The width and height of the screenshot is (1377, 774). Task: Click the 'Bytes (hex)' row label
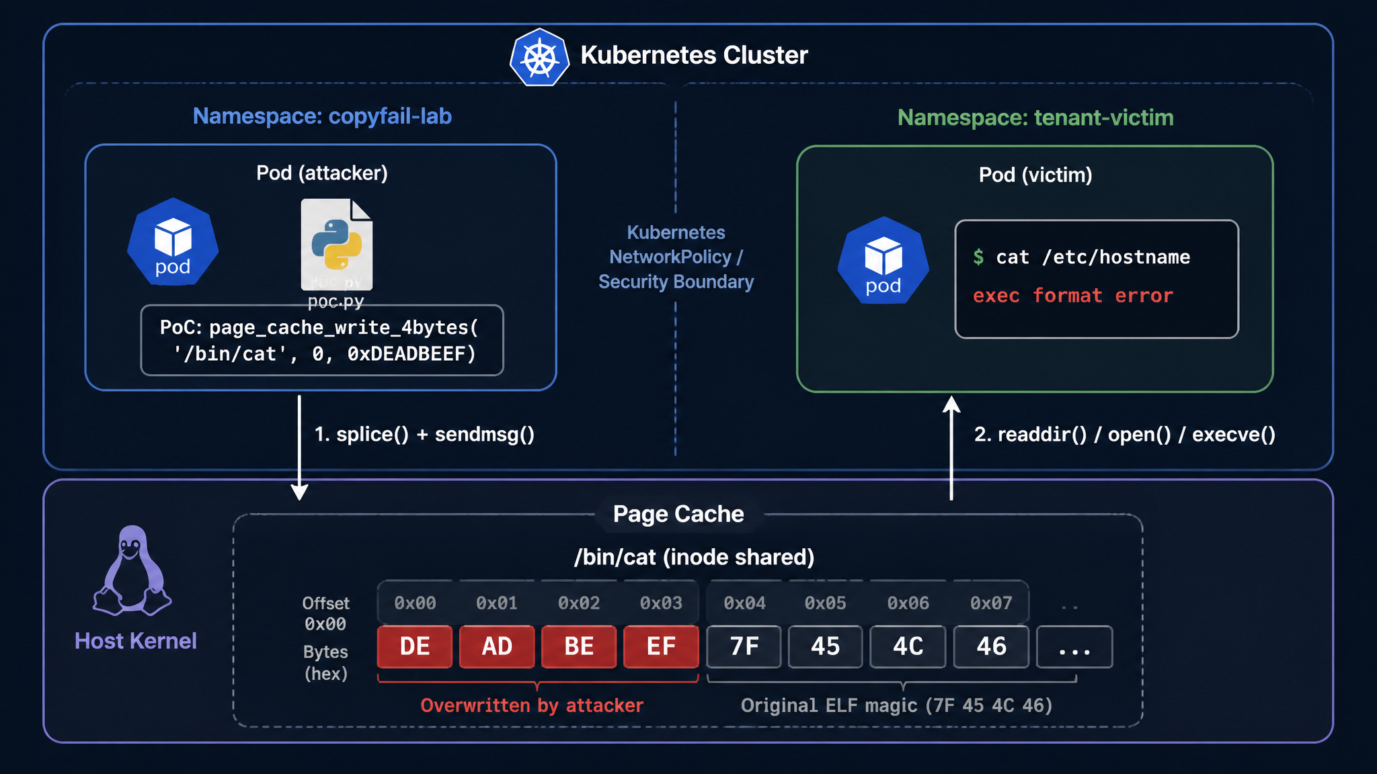pyautogui.click(x=325, y=662)
